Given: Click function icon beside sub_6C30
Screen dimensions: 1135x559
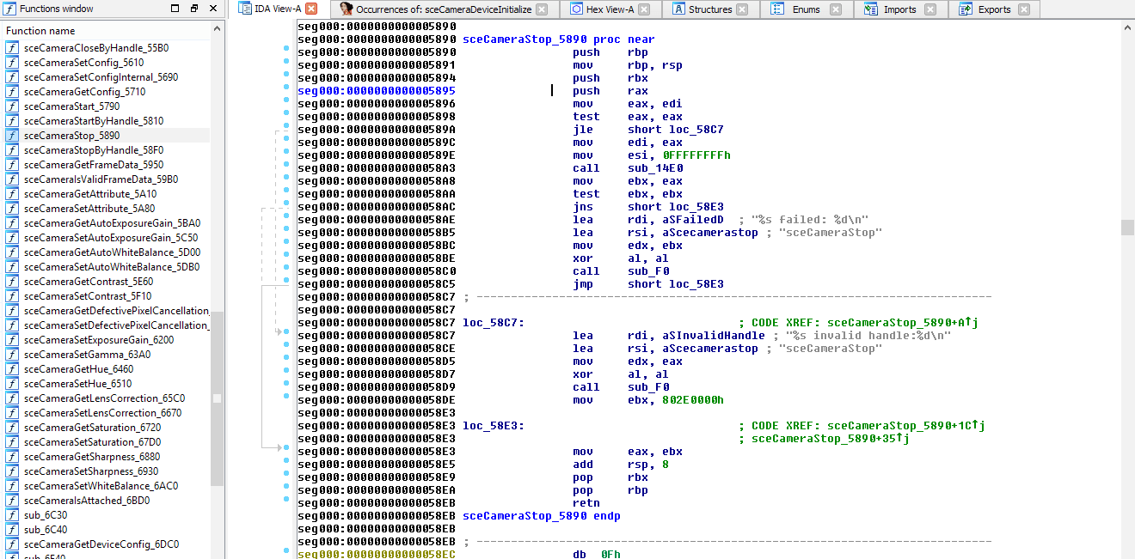Looking at the screenshot, I should coord(12,515).
